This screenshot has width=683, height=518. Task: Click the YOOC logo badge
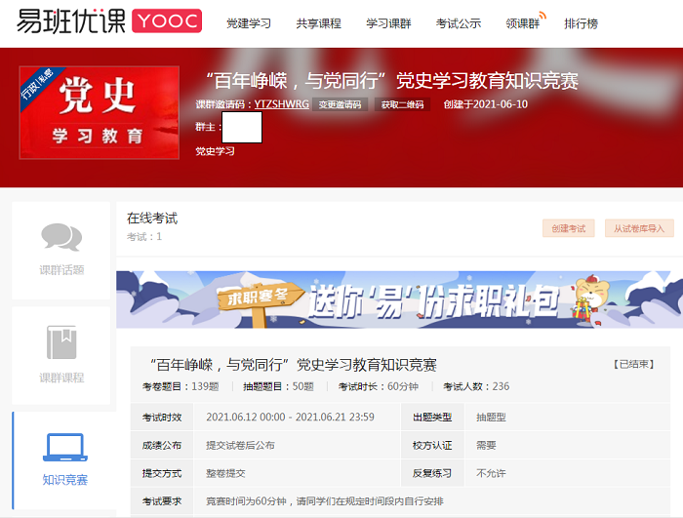coord(165,21)
